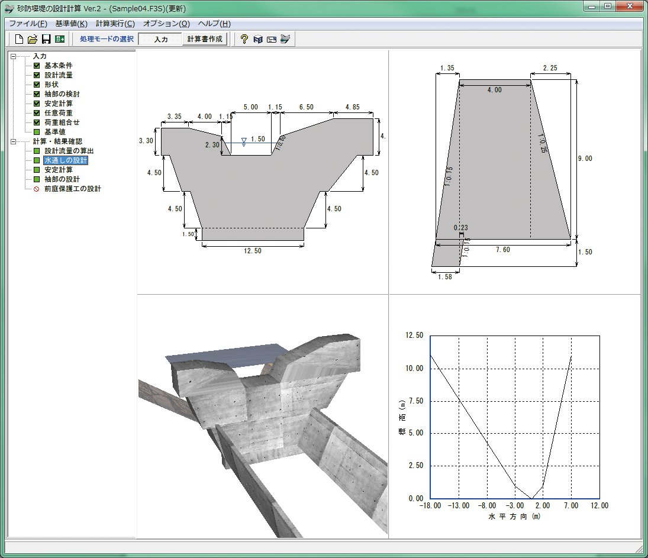
Task: Click the 12.50 base width dimension in the front view
Action: click(253, 251)
